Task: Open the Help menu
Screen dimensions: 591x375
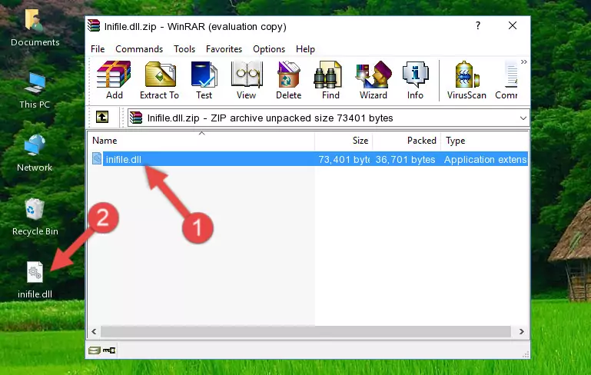Action: coord(305,49)
